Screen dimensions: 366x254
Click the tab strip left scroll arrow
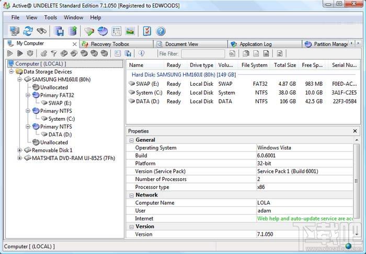click(352, 43)
